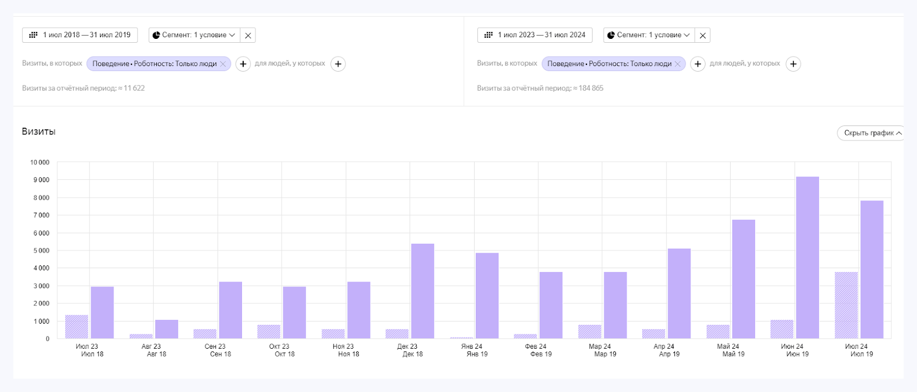Add people condition plus in left segment
The image size is (917, 392).
(338, 64)
